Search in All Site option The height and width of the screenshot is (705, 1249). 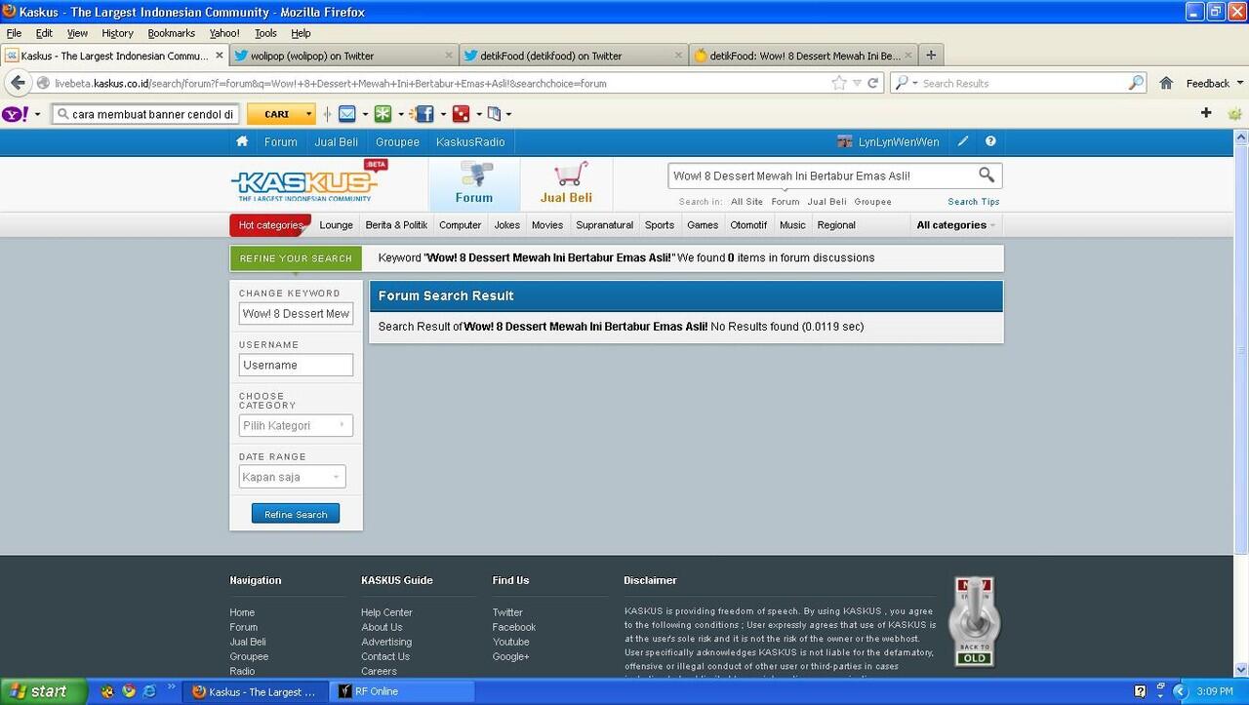746,202
